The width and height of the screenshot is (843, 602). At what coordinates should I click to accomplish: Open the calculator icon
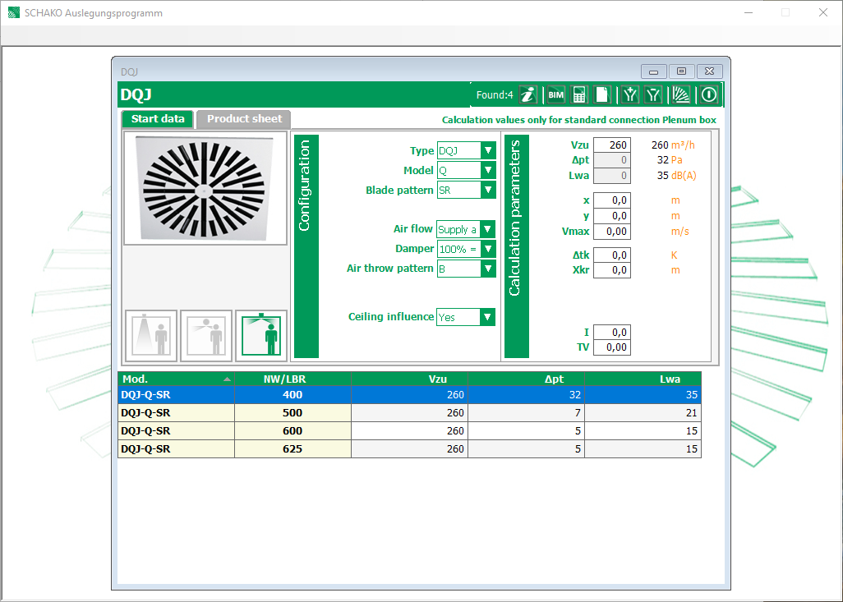pos(579,94)
